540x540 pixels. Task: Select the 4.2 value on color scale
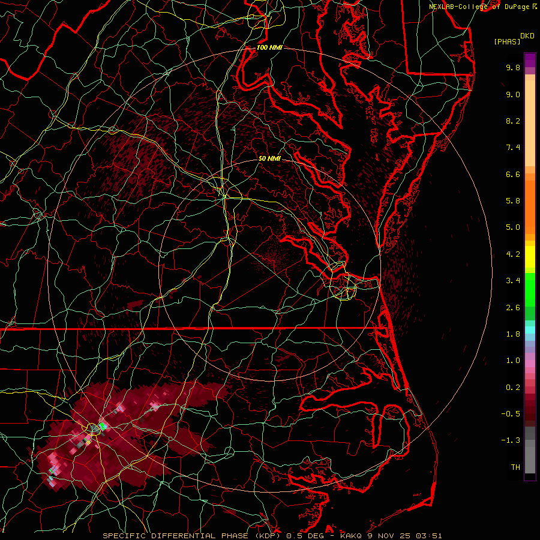click(x=513, y=254)
